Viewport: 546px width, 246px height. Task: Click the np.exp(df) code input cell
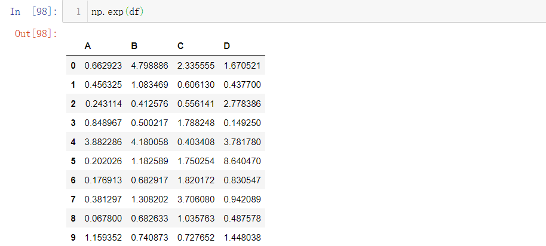pos(304,11)
